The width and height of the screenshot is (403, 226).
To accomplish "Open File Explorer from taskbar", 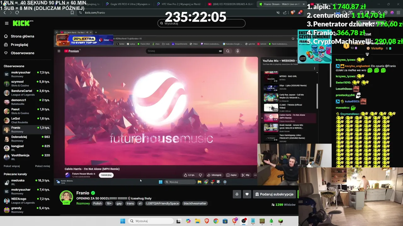I will [x=197, y=221].
